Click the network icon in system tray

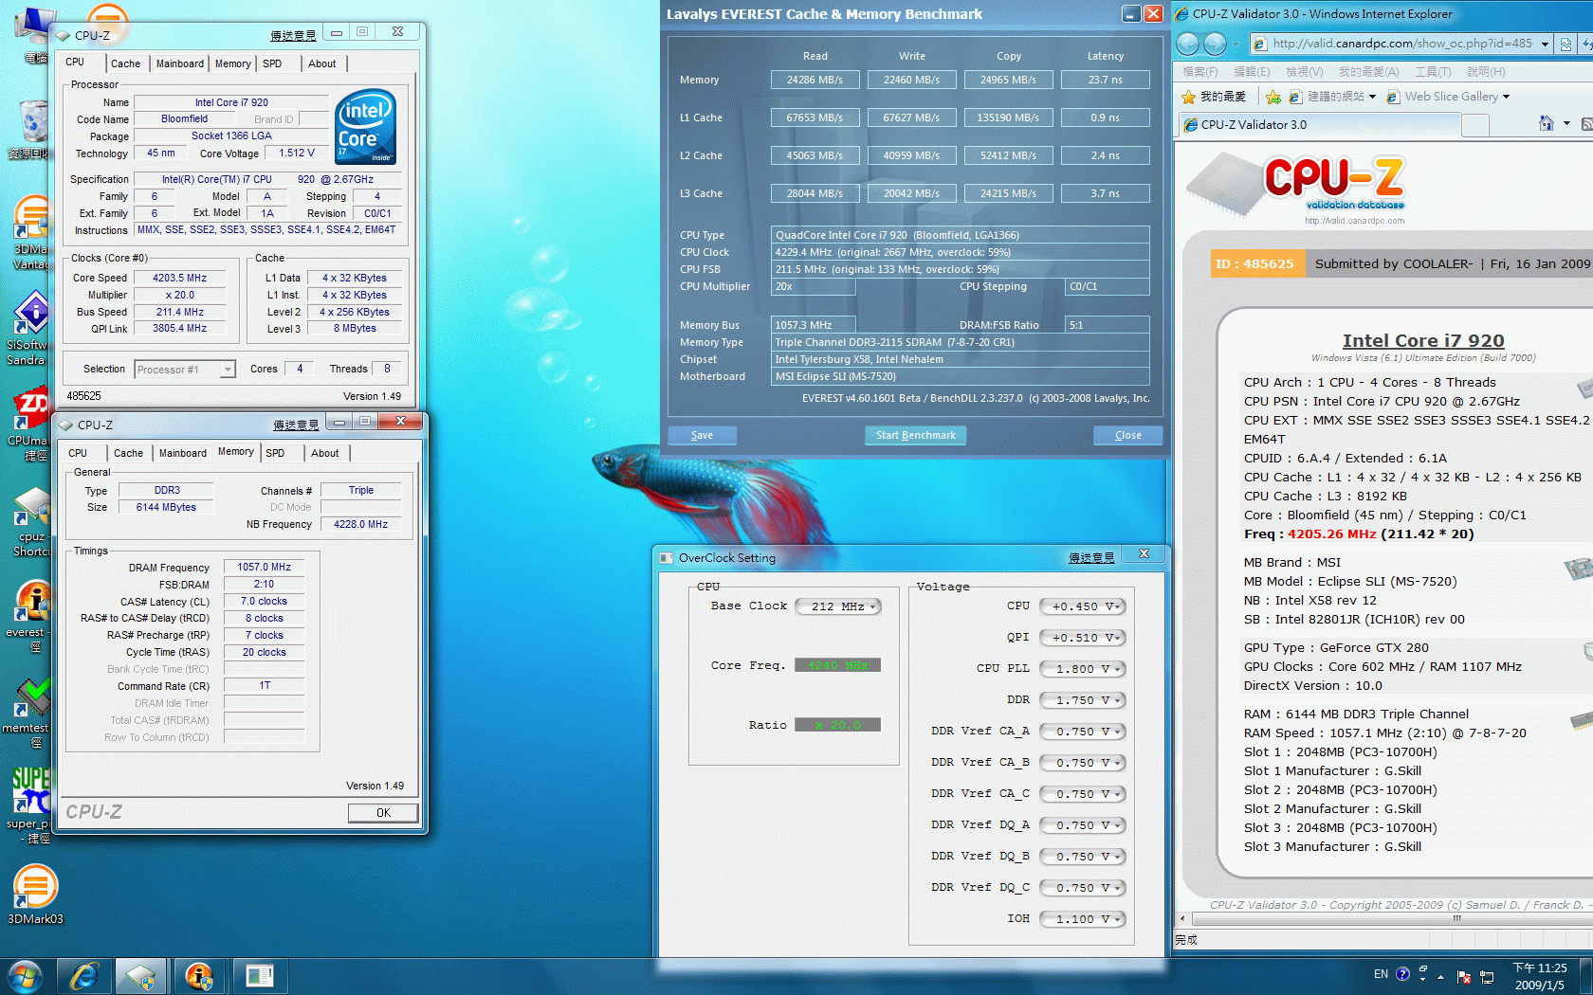click(1486, 977)
